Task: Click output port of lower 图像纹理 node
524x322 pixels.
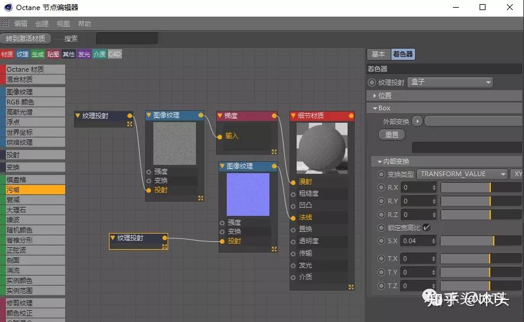Action: (x=274, y=166)
